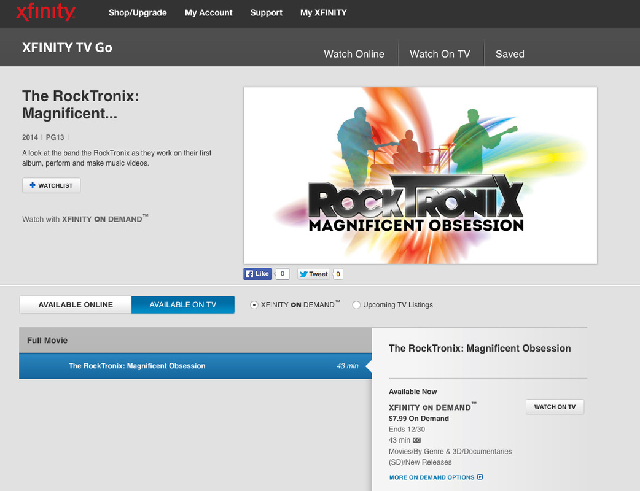Open the My XFINITY menu
This screenshot has width=640, height=491.
324,13
